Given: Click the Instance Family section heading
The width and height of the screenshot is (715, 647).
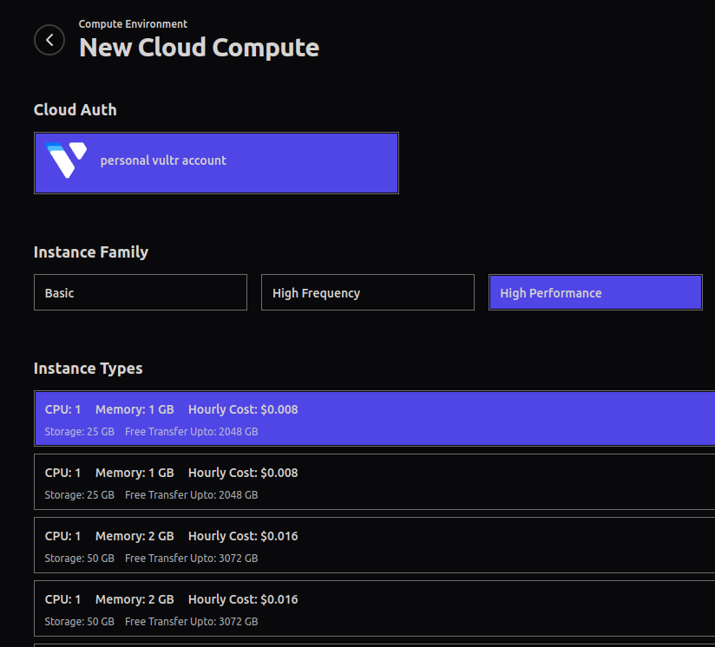Looking at the screenshot, I should (90, 252).
